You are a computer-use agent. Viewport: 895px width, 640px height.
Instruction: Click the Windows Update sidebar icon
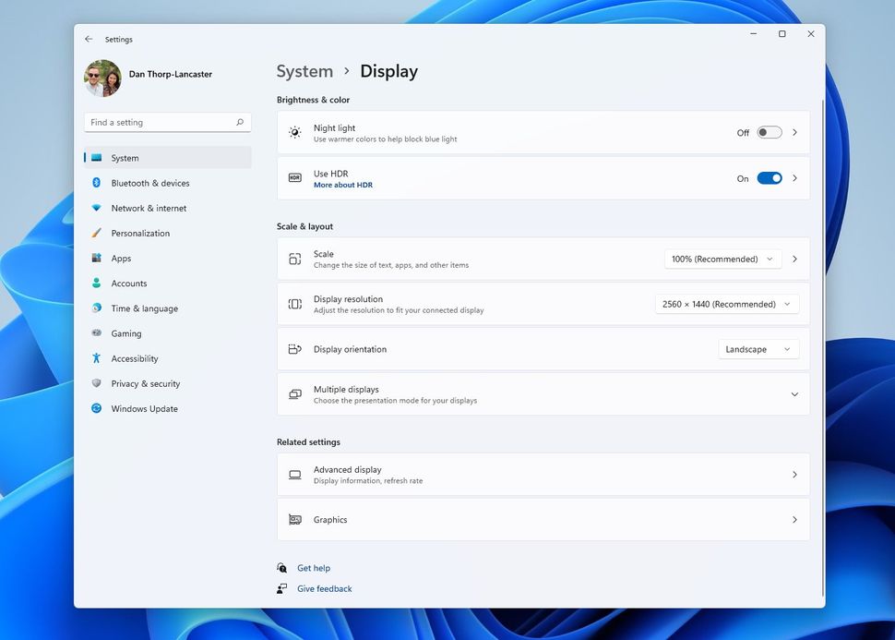coord(96,408)
